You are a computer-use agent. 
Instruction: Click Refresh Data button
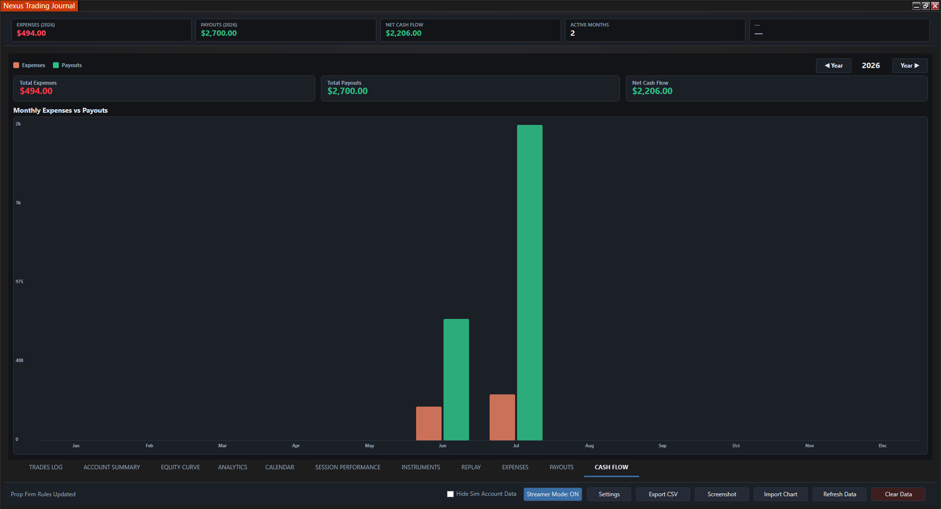[840, 494]
